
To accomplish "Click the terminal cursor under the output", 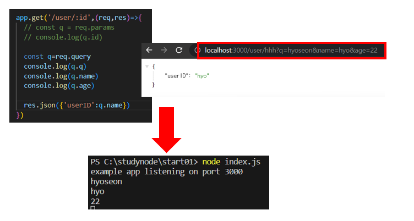I will (92, 208).
